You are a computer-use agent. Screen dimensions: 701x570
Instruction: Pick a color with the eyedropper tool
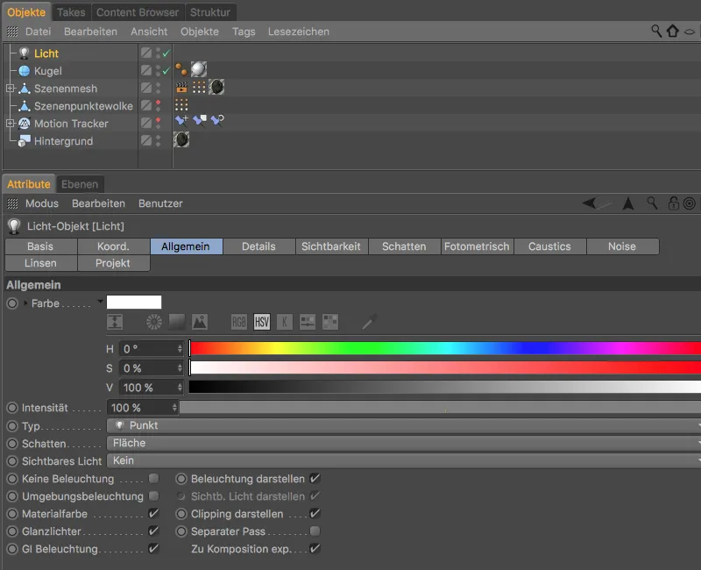[369, 322]
